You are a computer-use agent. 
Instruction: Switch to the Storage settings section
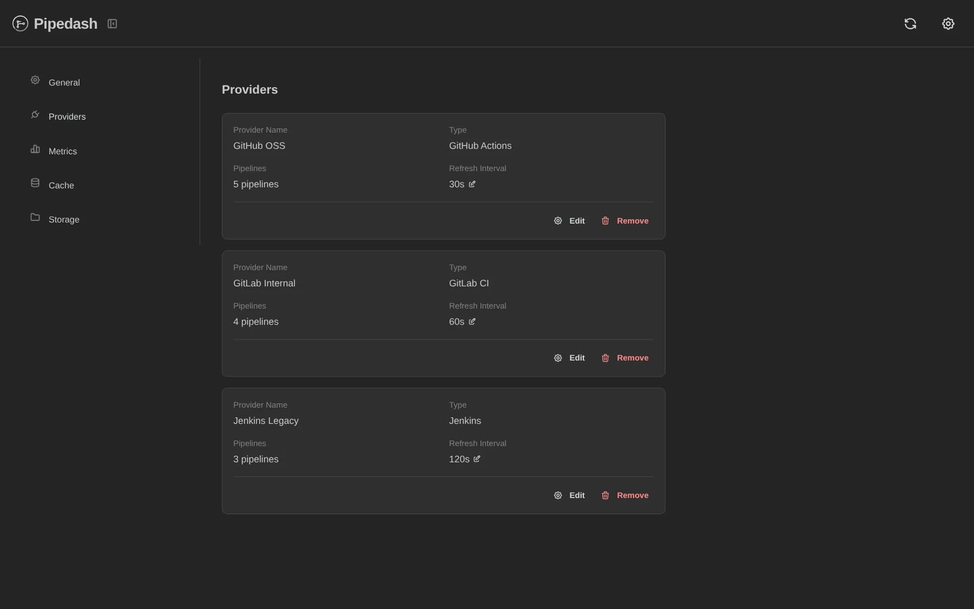pos(64,219)
